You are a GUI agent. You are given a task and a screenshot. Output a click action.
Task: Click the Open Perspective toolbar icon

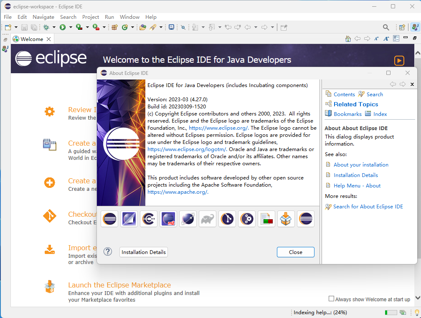click(402, 27)
